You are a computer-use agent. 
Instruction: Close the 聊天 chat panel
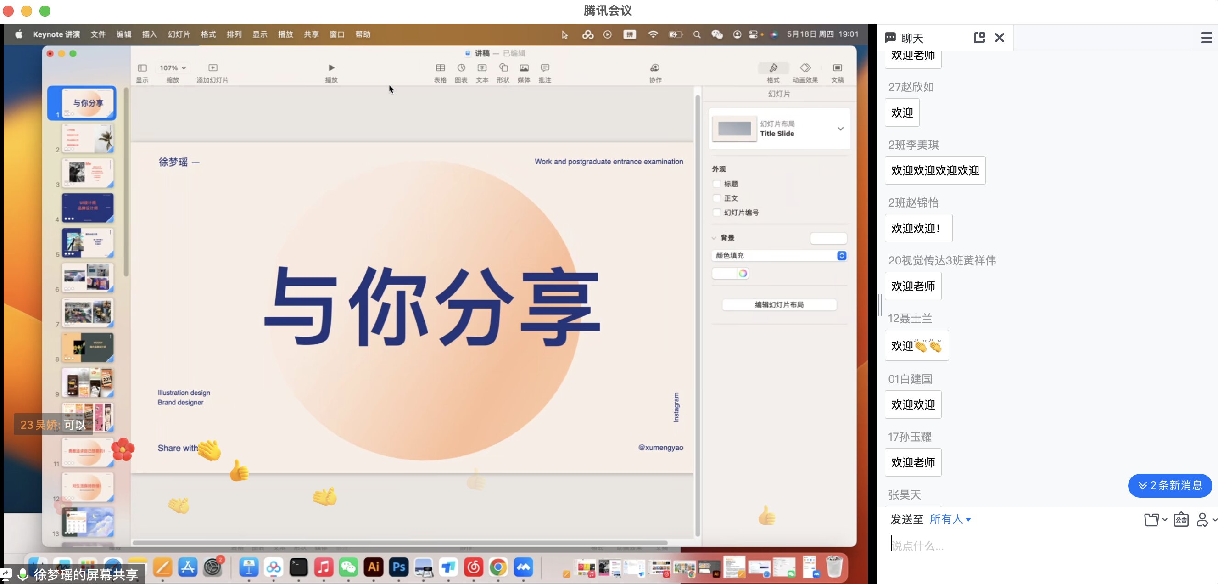point(999,37)
